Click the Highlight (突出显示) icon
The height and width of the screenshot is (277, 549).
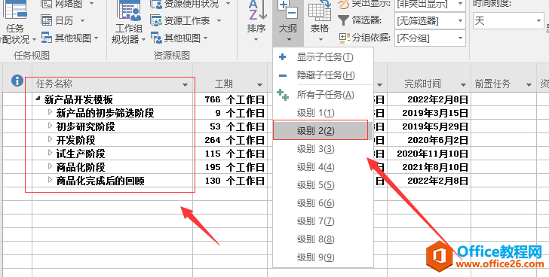coord(343,4)
